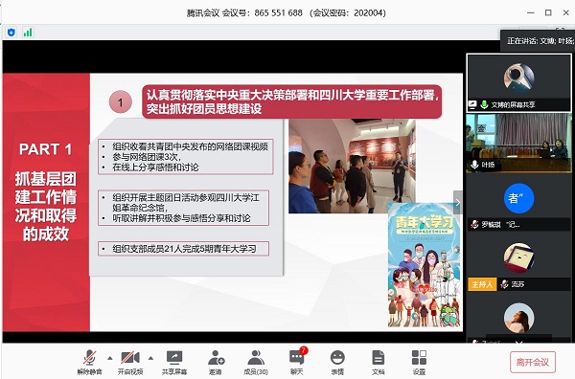575x379 pixels.
Task: Click the 离开会议 leave meeting button
Action: click(533, 362)
